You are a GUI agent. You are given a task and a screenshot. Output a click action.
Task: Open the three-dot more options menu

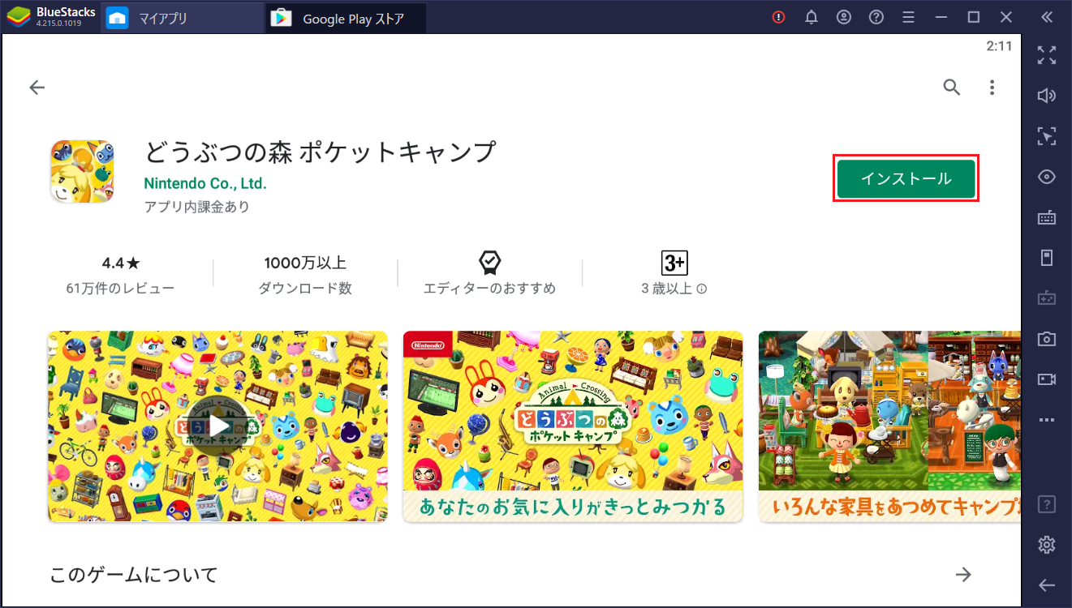pos(992,88)
